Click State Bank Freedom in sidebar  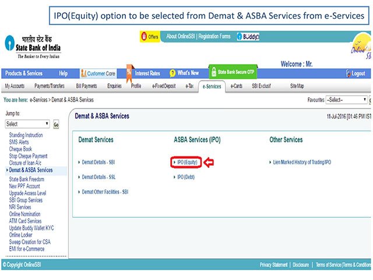(x=26, y=179)
